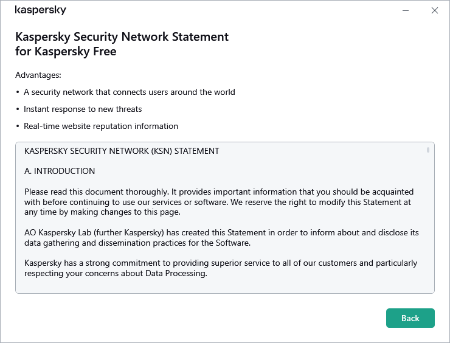Close the Kaspersky window

tap(434, 10)
